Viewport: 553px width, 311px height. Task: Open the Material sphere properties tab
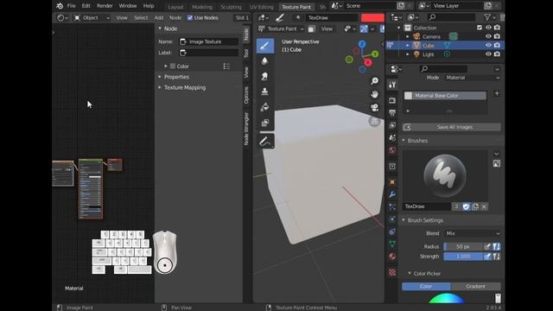tap(392, 257)
